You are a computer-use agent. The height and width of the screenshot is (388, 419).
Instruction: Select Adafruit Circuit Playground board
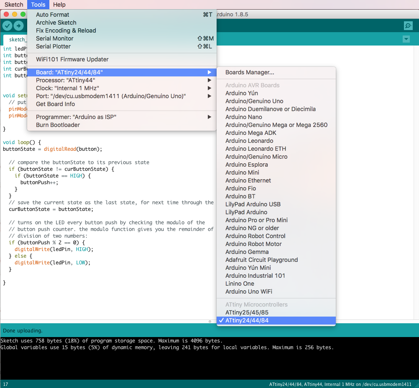(276, 260)
